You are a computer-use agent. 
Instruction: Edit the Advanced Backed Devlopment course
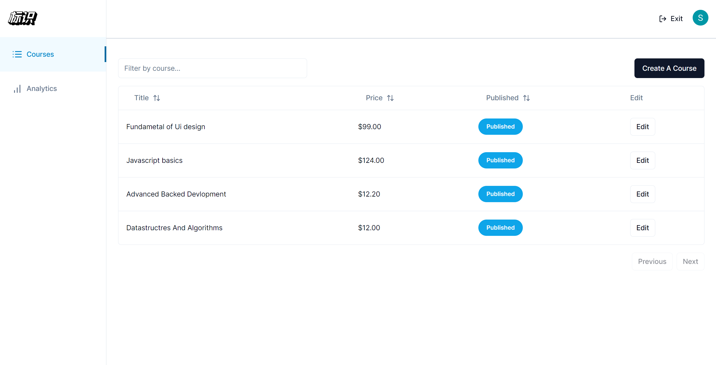tap(642, 194)
